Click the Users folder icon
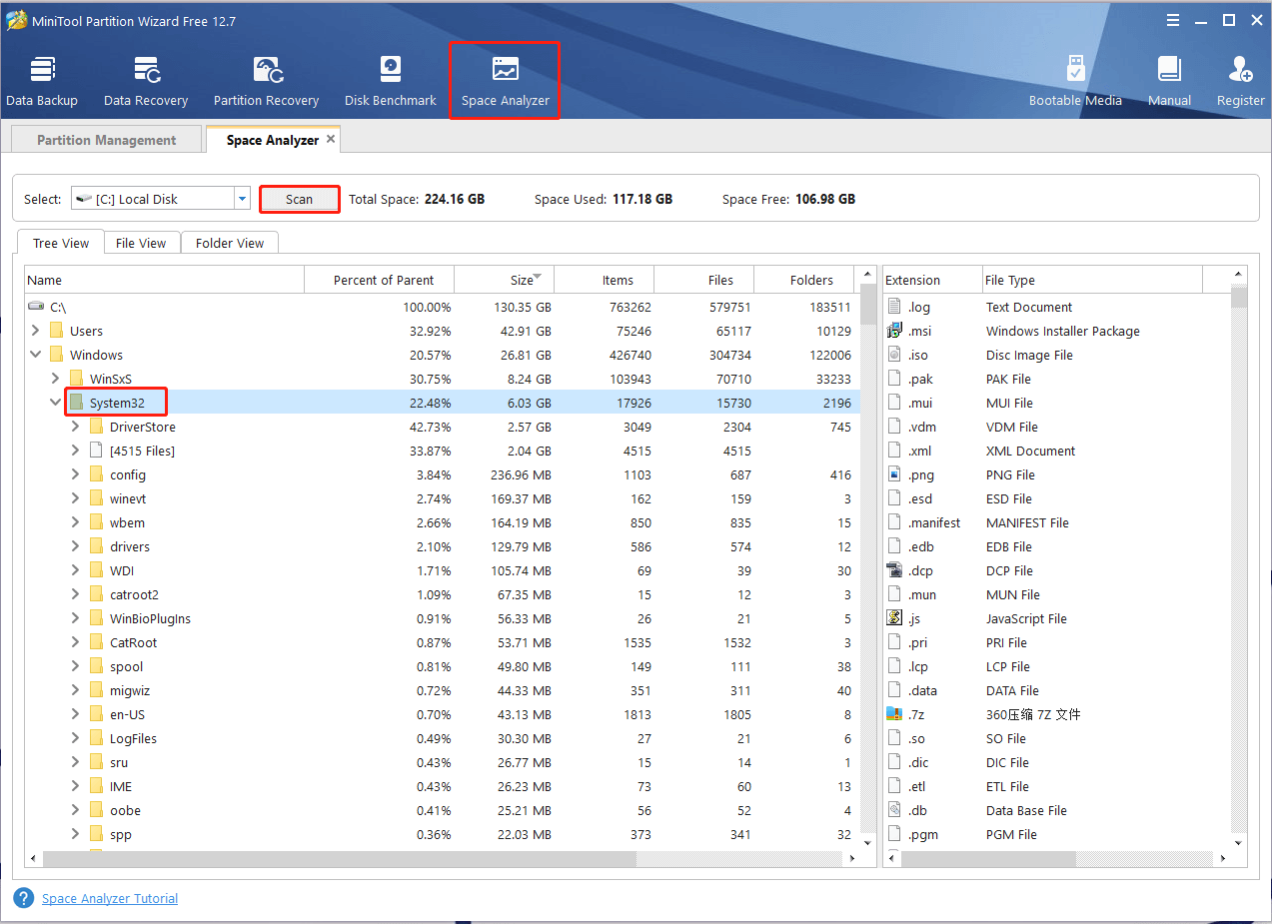 pos(57,331)
